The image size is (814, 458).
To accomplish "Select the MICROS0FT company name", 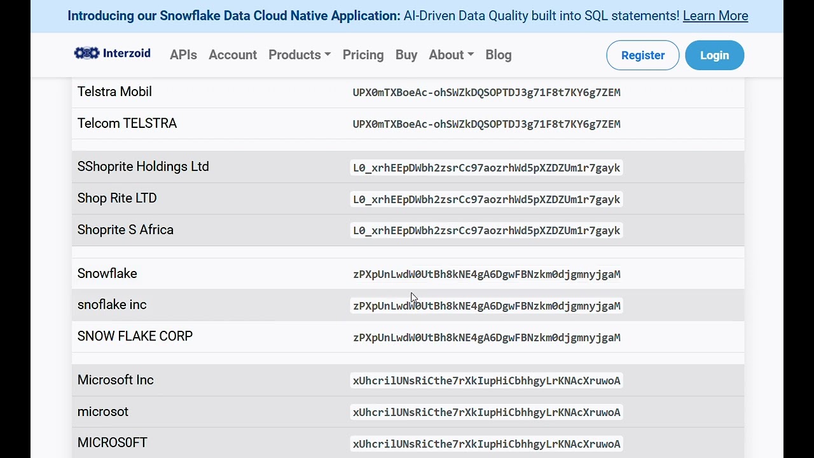I will coord(113,443).
